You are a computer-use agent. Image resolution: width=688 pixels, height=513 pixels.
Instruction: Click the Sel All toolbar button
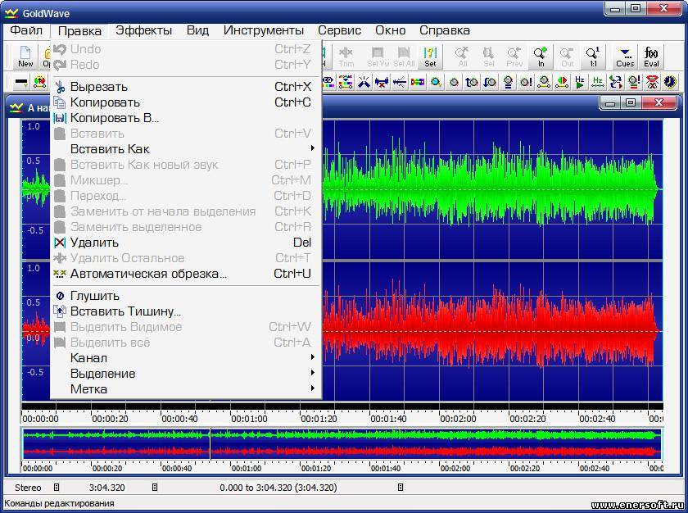(x=404, y=57)
